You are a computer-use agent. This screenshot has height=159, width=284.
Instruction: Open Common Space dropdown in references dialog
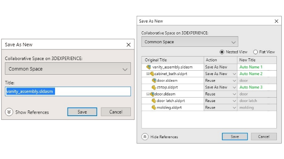click(x=189, y=42)
